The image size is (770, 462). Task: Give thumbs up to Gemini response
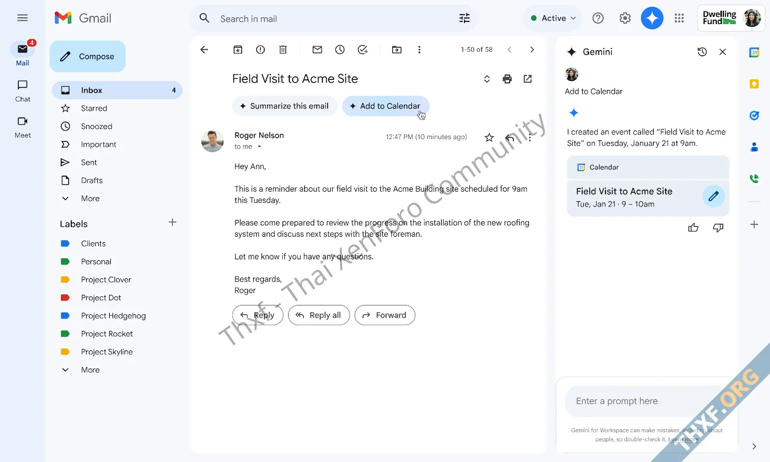click(x=693, y=228)
